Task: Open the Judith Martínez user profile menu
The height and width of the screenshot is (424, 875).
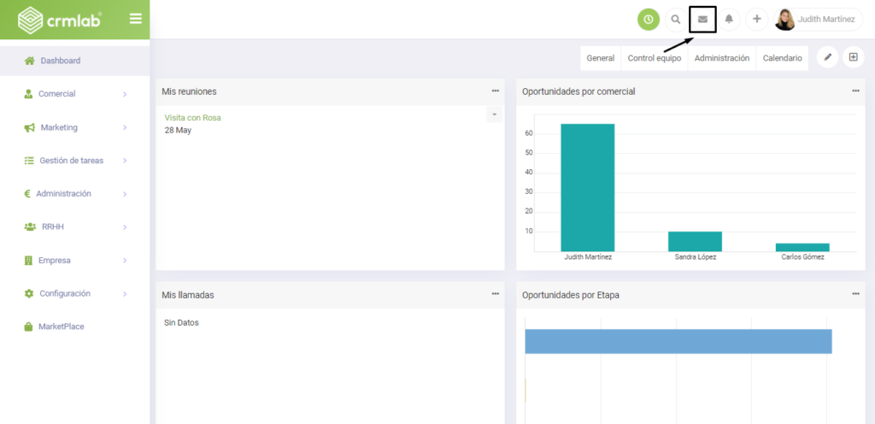Action: click(818, 19)
